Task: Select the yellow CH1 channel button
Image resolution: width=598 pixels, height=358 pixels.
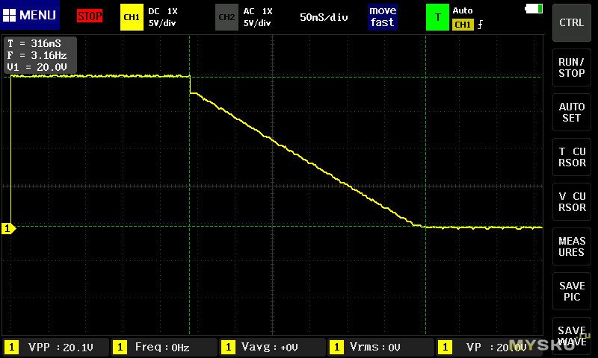Action: 132,17
